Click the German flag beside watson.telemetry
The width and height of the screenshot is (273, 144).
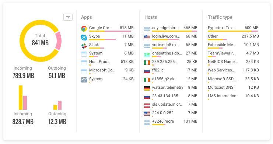pos(147,88)
